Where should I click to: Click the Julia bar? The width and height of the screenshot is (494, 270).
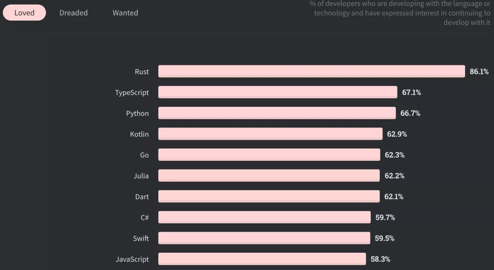point(269,175)
